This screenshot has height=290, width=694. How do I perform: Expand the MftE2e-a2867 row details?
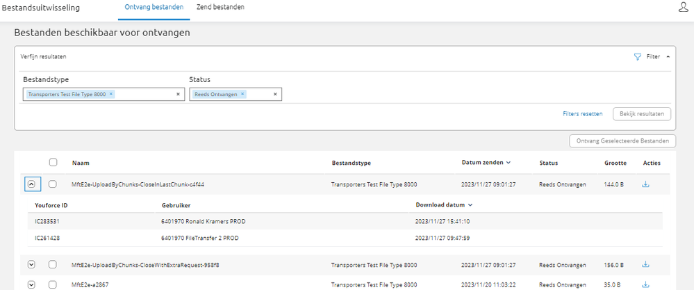tap(31, 284)
